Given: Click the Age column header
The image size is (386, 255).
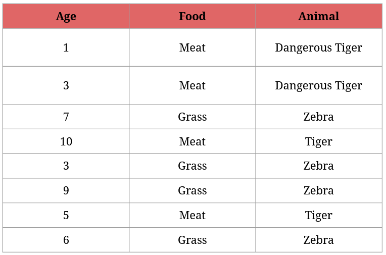Looking at the screenshot, I should tap(66, 16).
